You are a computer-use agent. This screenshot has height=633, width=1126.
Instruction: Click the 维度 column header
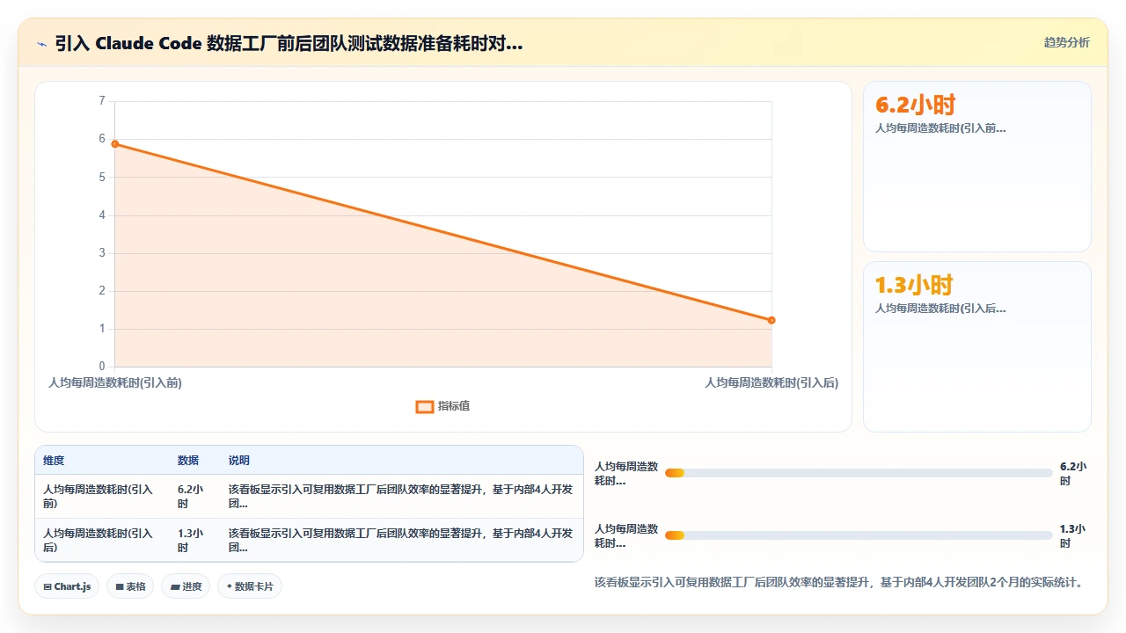pos(54,460)
